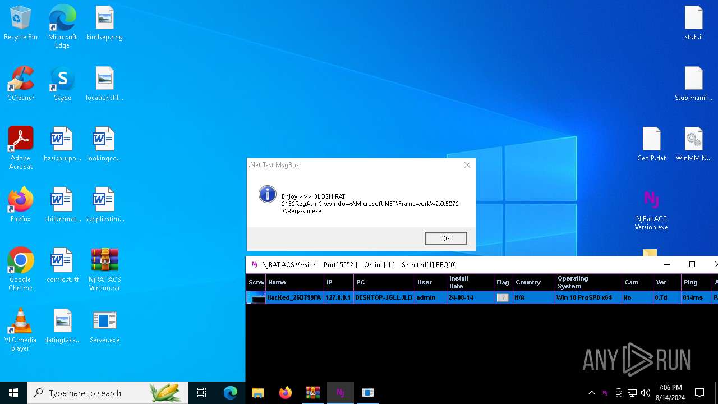Image resolution: width=718 pixels, height=404 pixels.
Task: Click the Flag column header
Action: (x=503, y=282)
